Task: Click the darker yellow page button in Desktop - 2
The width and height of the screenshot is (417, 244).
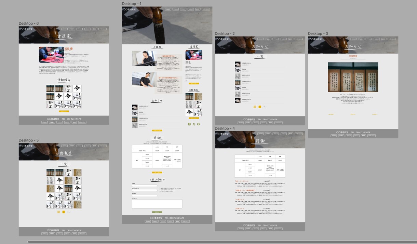Action: tap(260, 107)
